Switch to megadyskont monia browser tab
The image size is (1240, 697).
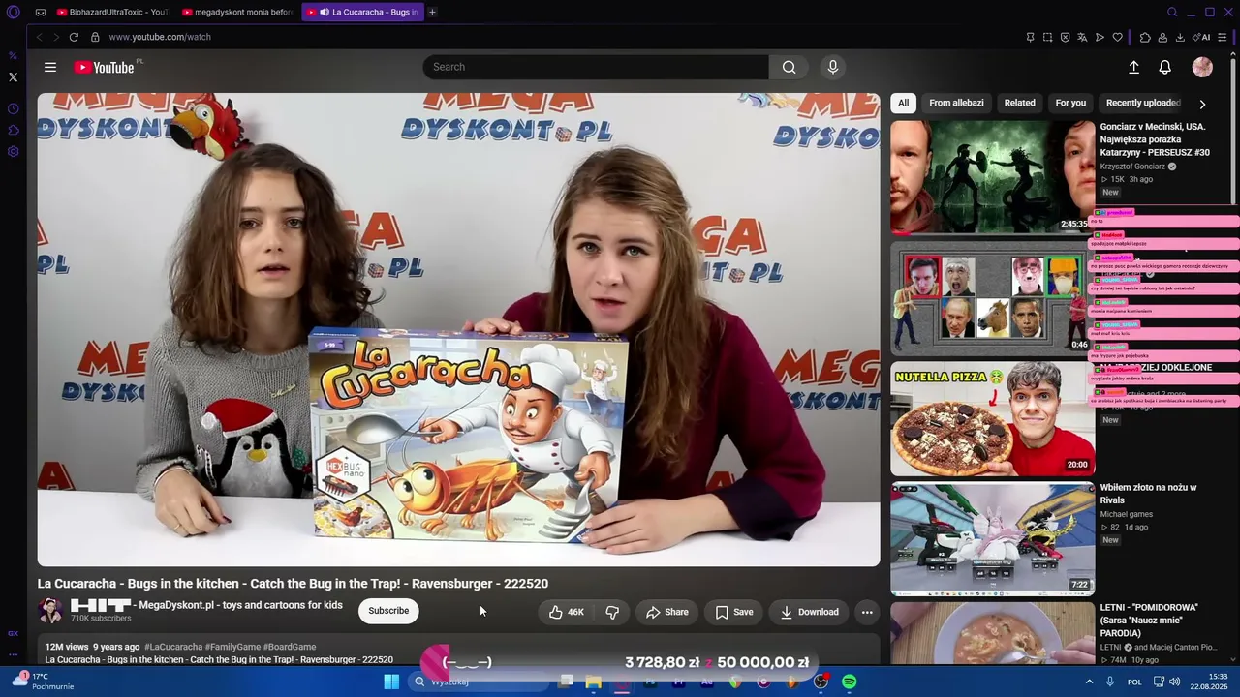[237, 13]
